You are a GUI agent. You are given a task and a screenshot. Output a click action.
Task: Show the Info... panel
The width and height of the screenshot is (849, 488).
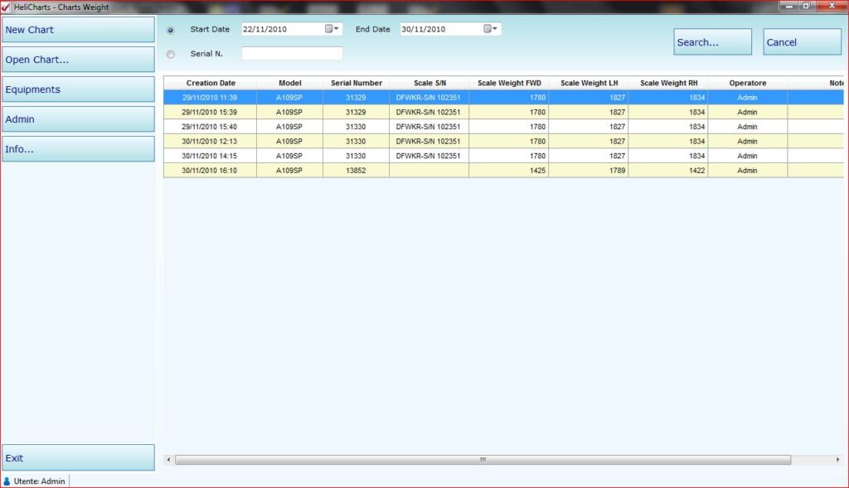tap(78, 149)
